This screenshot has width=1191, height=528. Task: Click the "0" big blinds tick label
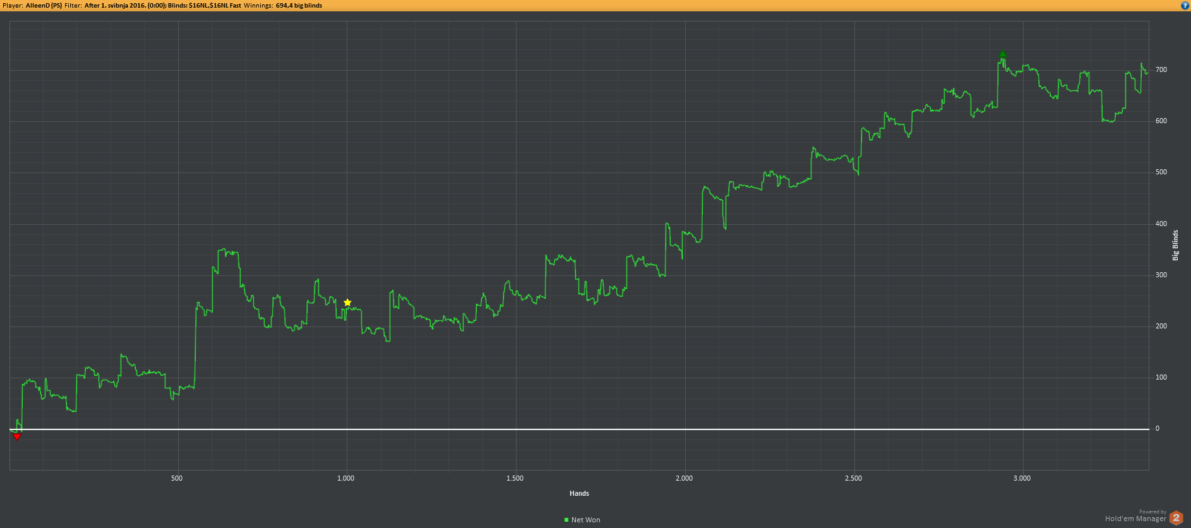pyautogui.click(x=1158, y=428)
